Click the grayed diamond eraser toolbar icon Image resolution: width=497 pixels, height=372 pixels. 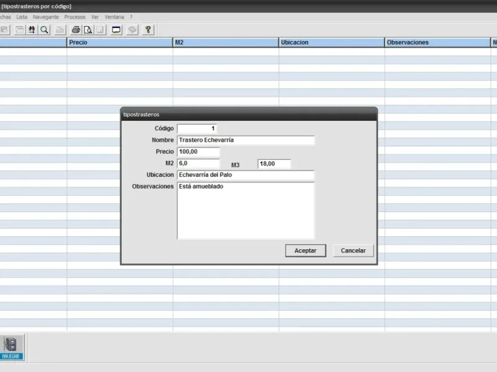(132, 30)
